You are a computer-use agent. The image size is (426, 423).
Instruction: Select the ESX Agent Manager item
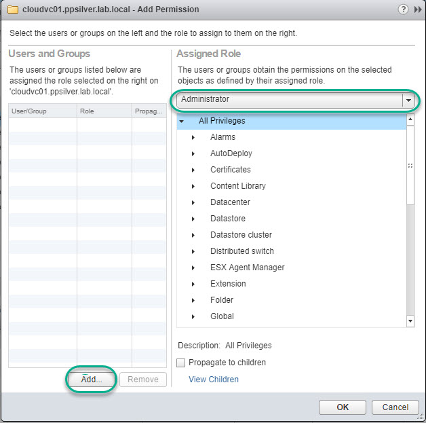click(247, 268)
